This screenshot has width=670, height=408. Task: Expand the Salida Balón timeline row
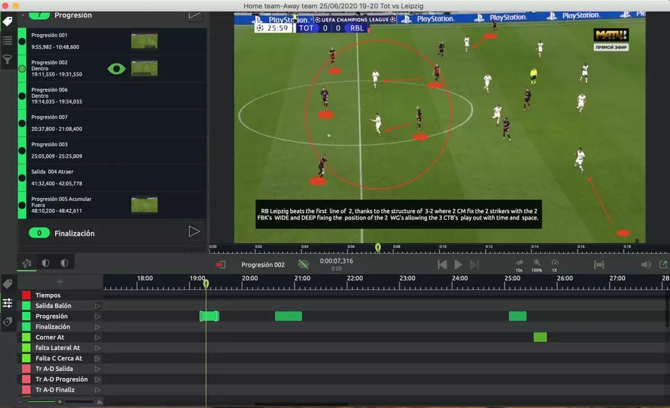[x=98, y=306]
